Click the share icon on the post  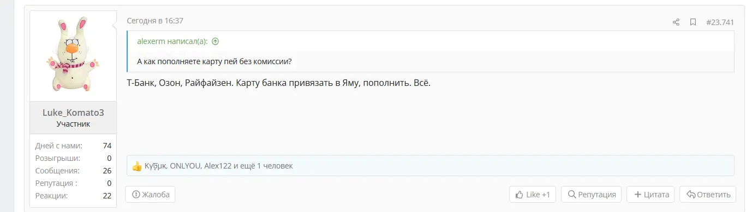click(x=676, y=22)
